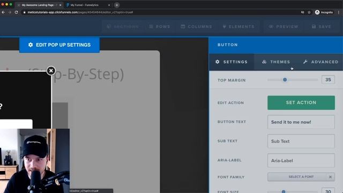Switch to the Advanced tab
343x193 pixels.
pos(320,62)
